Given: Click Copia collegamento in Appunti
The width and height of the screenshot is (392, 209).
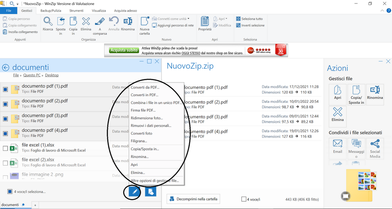Looking at the screenshot, I should tap(20, 25).
